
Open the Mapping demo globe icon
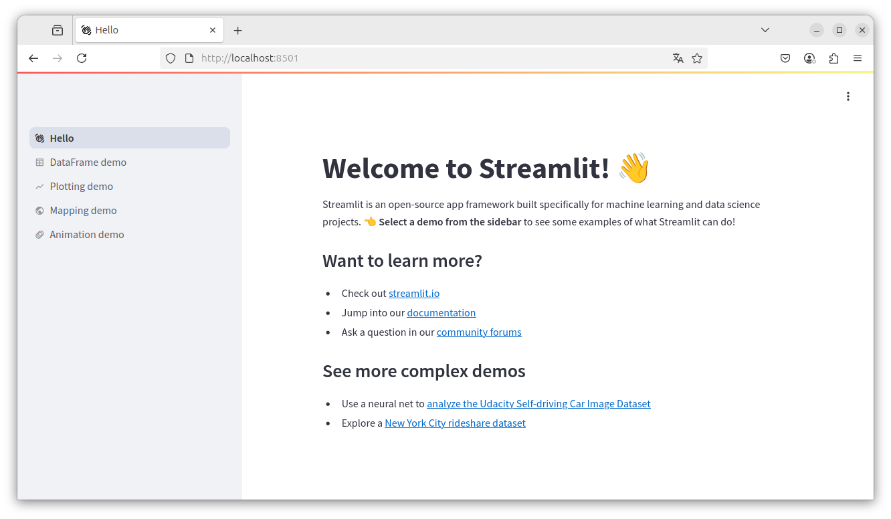40,210
